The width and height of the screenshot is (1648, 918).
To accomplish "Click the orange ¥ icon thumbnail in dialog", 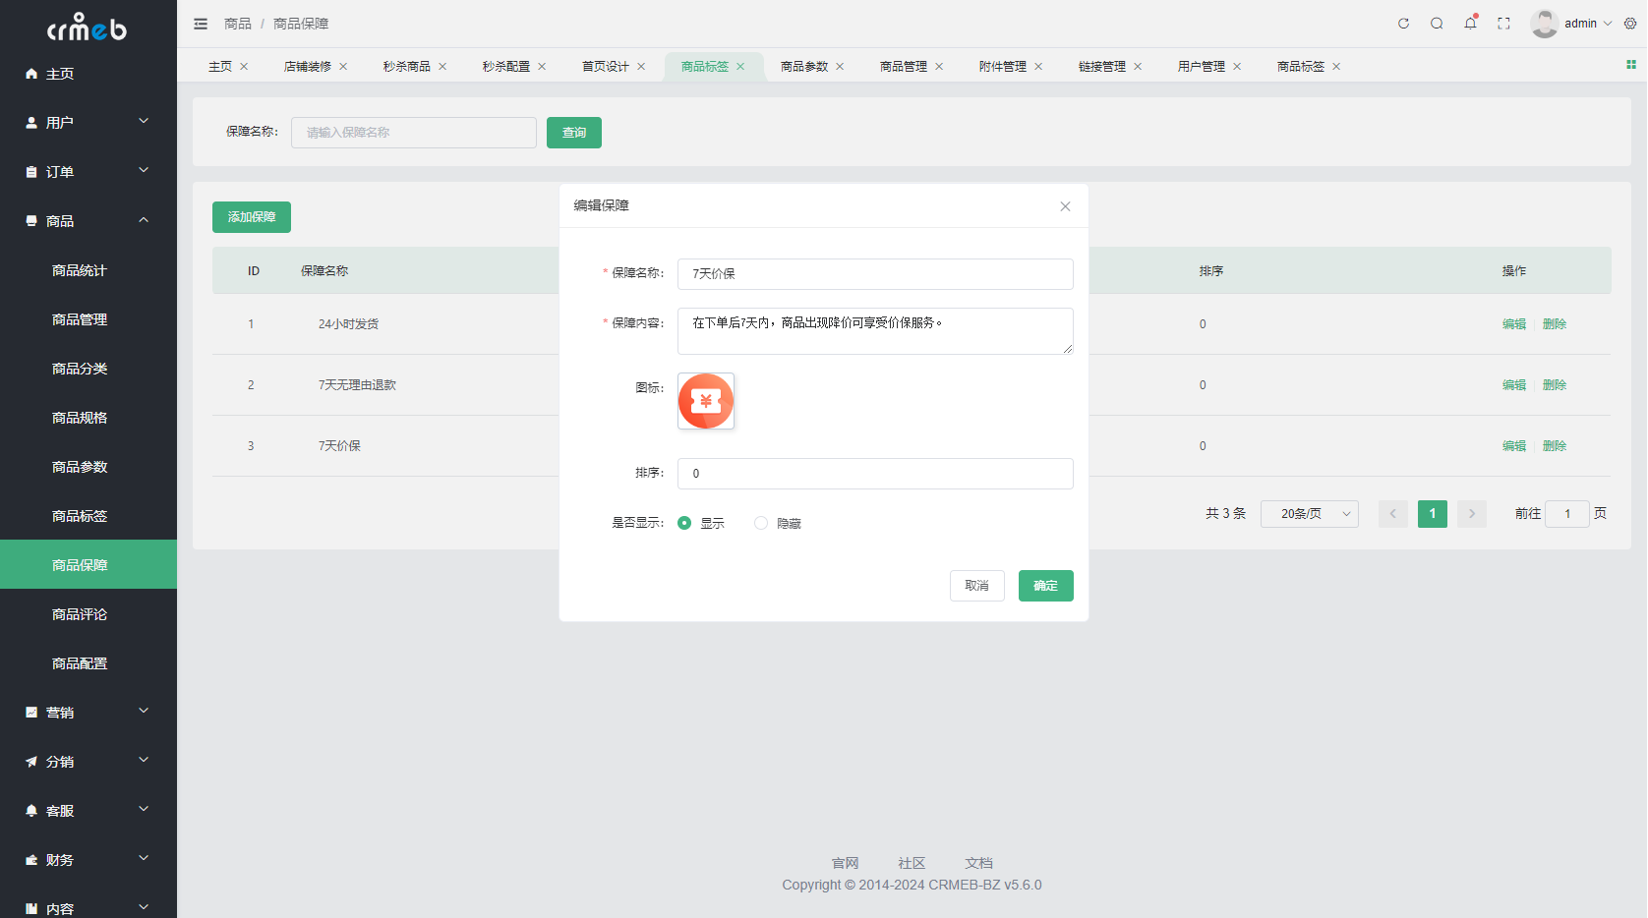I will [x=705, y=401].
